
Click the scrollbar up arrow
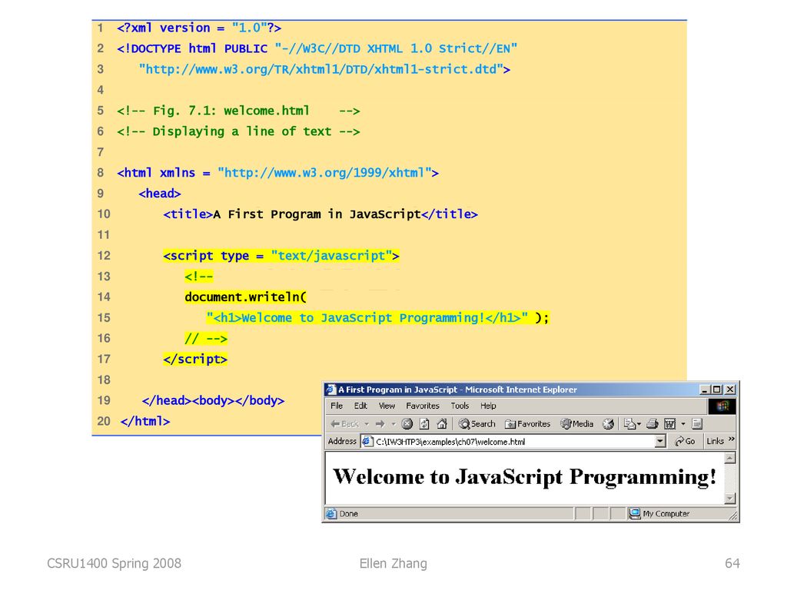(730, 458)
